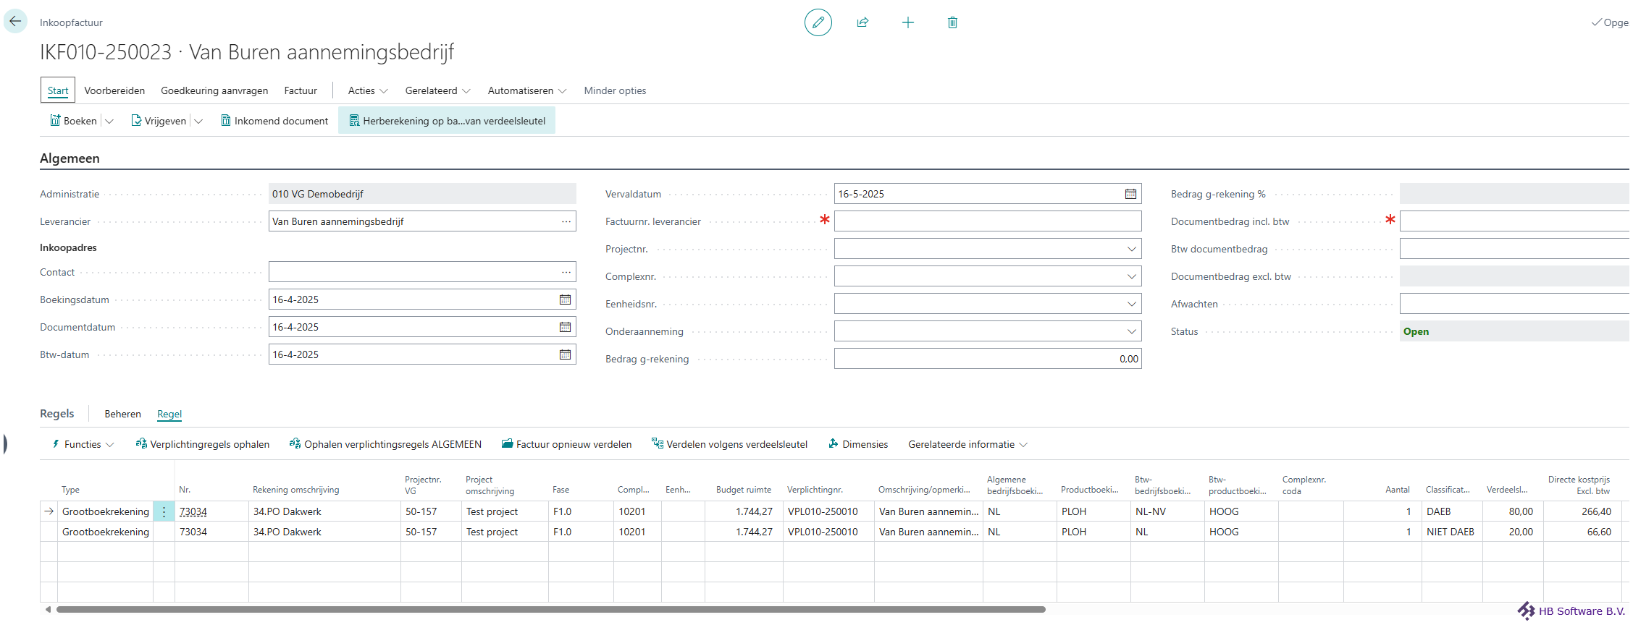Click Factuur opnieuw verdelen
This screenshot has width=1633, height=625.
pos(566,444)
